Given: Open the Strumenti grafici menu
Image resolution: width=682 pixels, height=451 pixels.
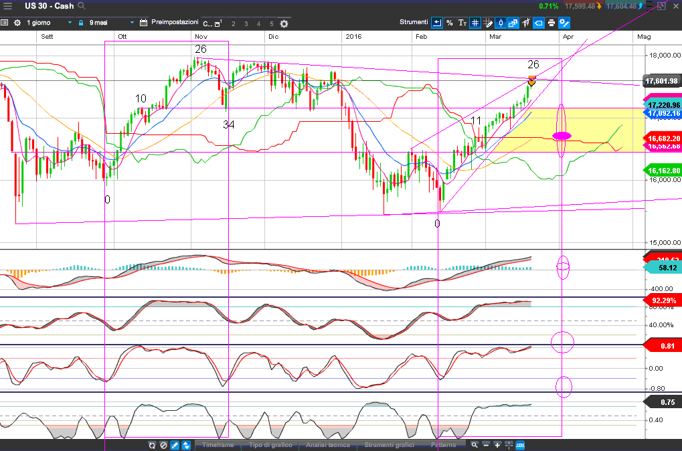Looking at the screenshot, I should pyautogui.click(x=390, y=445).
